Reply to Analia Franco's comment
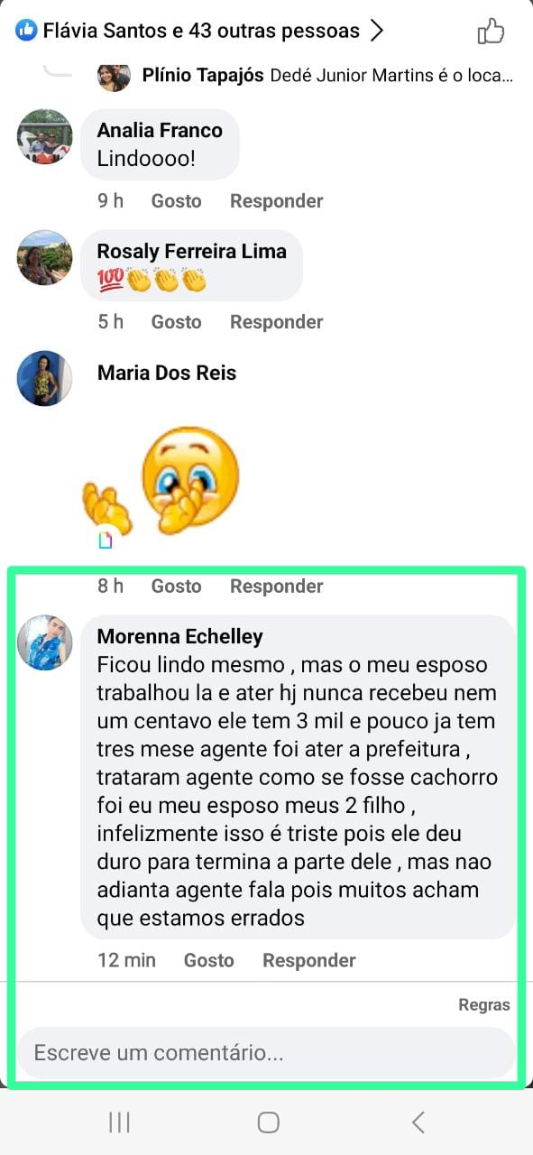This screenshot has height=1155, width=533. coord(276,200)
